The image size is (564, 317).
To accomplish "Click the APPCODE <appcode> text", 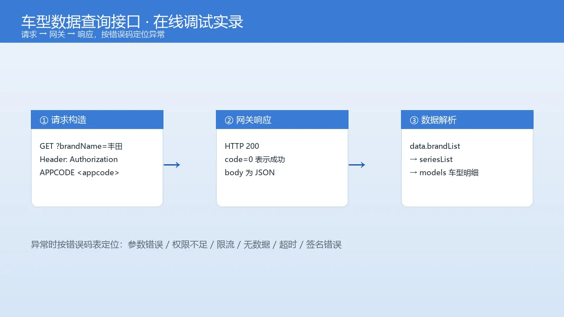I will click(x=79, y=173).
